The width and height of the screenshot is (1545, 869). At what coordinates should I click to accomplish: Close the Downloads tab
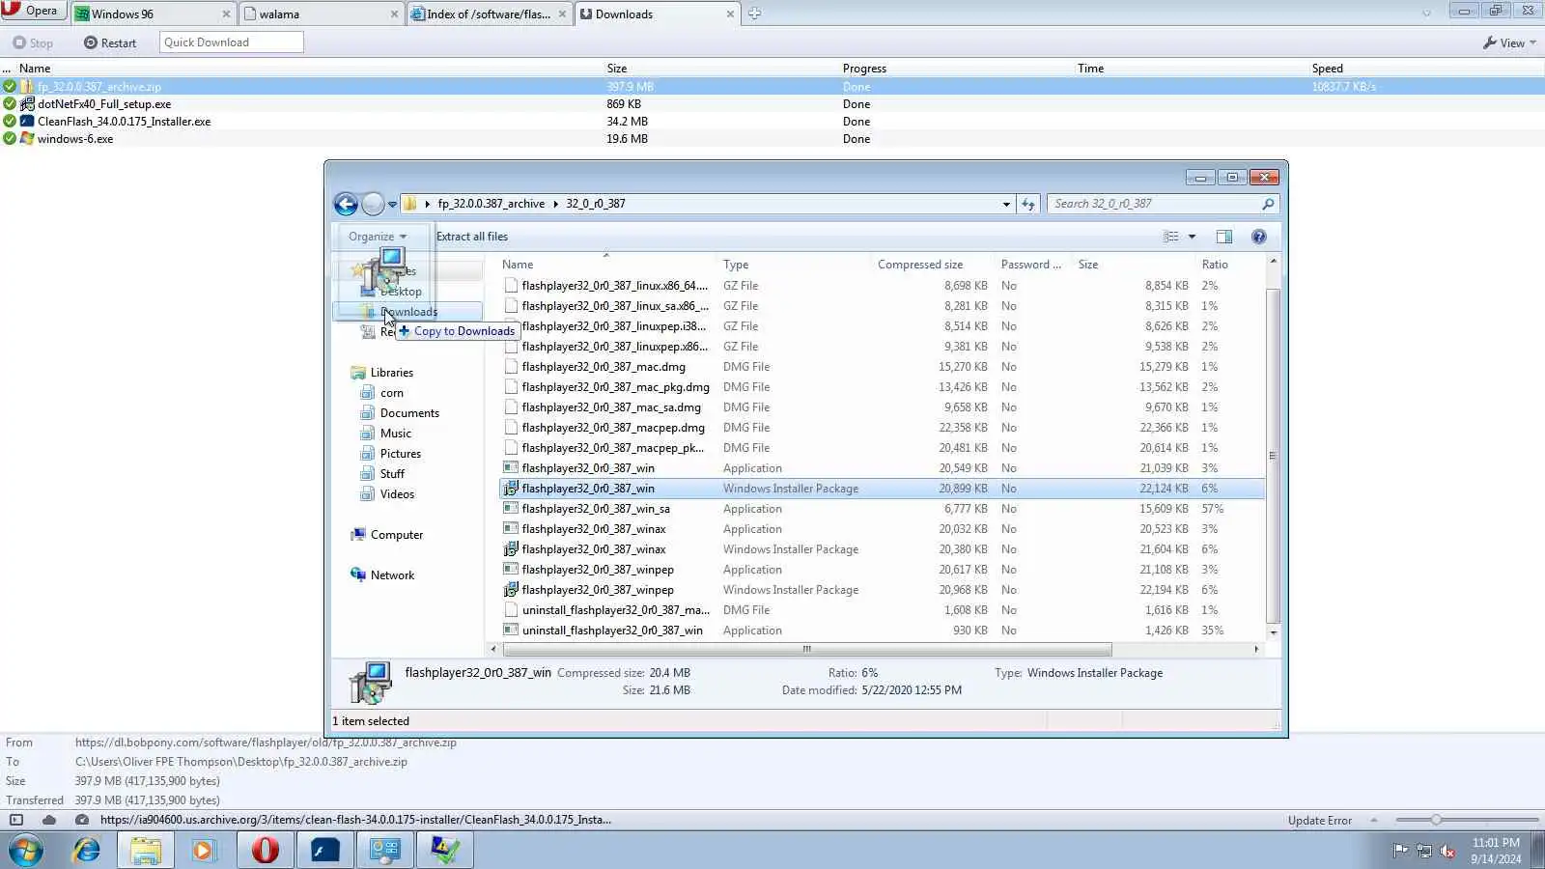pyautogui.click(x=730, y=14)
